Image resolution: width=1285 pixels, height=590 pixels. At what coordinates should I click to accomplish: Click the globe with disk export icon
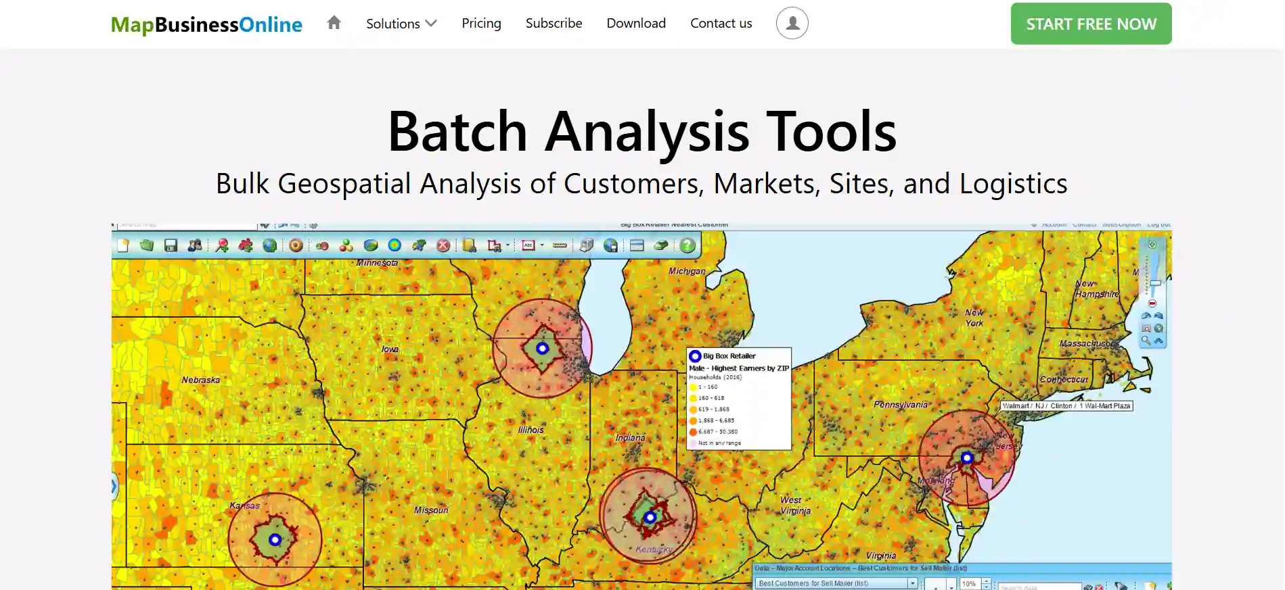pyautogui.click(x=610, y=245)
